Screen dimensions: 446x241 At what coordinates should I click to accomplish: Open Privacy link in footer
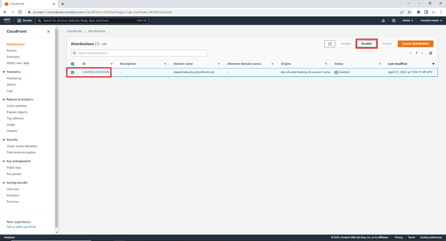(399, 238)
